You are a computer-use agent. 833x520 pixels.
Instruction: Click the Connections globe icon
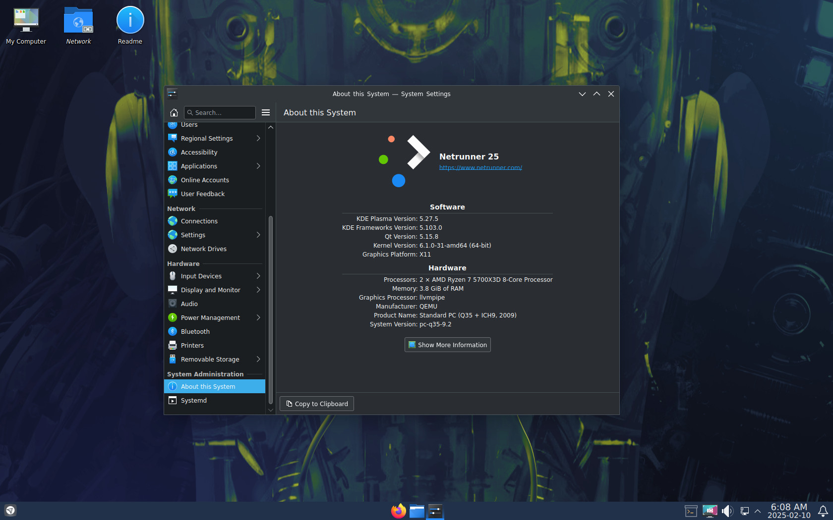pyautogui.click(x=173, y=221)
